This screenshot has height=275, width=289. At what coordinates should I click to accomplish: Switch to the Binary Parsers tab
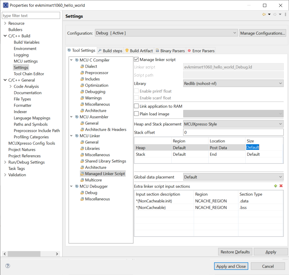170,51
